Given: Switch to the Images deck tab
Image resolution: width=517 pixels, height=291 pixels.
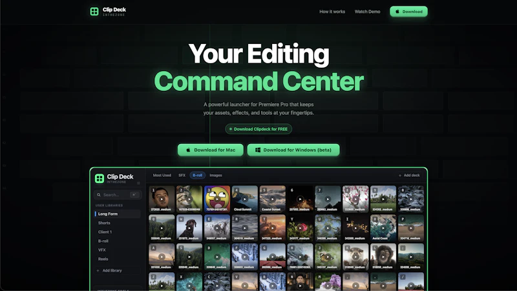Looking at the screenshot, I should point(216,175).
